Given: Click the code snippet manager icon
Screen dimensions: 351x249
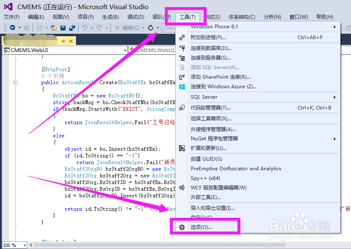Looking at the screenshot, I should click(182, 108).
